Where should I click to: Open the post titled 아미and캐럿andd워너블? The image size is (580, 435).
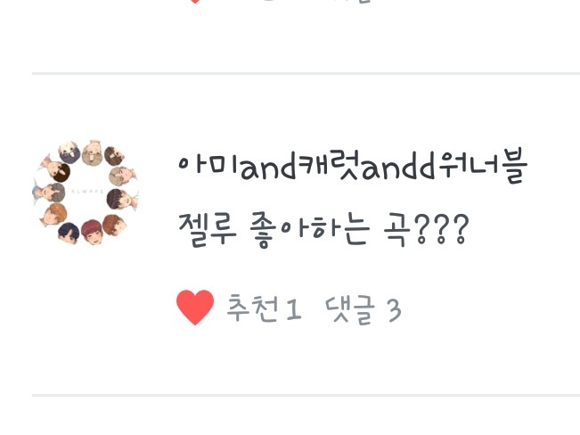[353, 166]
